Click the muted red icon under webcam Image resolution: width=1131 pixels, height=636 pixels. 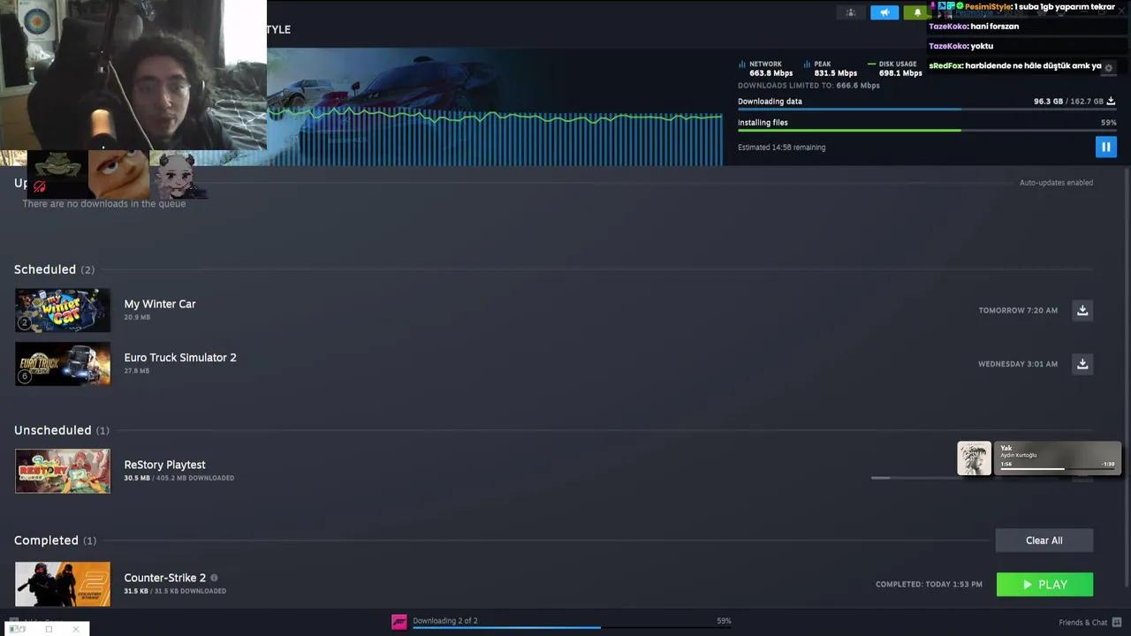[x=40, y=186]
